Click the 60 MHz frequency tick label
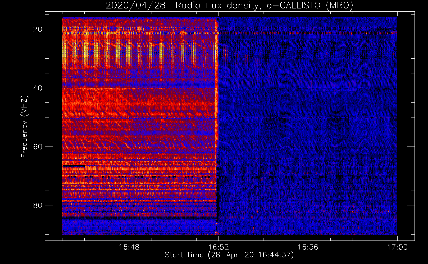This screenshot has width=428, height=264. coord(38,147)
